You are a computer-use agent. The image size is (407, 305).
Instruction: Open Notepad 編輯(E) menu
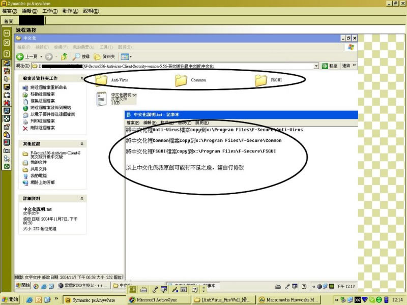pyautogui.click(x=150, y=123)
